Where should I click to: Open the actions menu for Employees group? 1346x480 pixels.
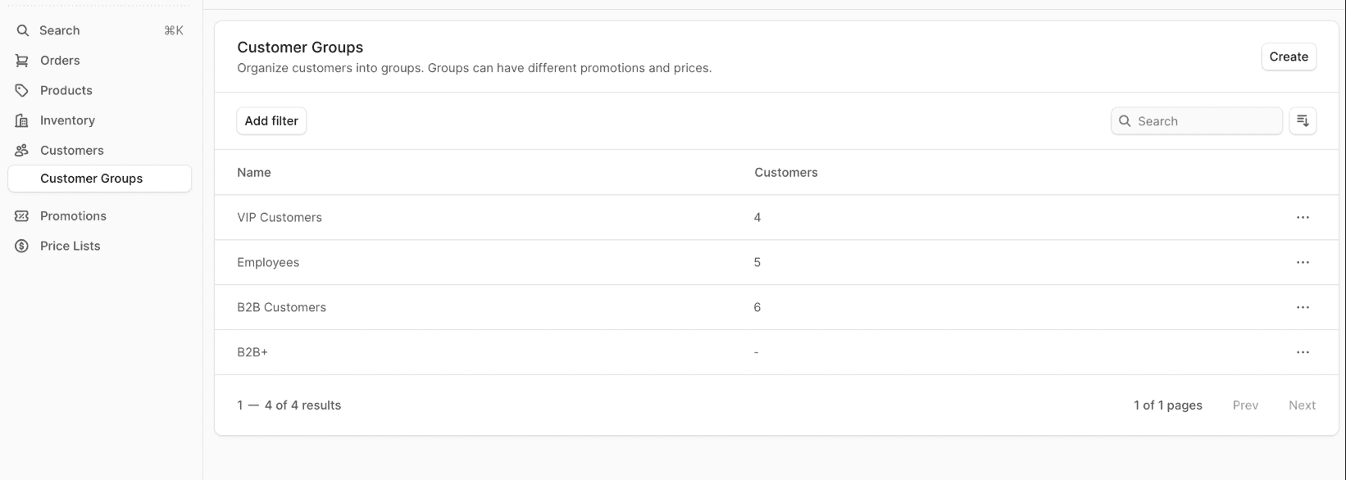(1303, 262)
